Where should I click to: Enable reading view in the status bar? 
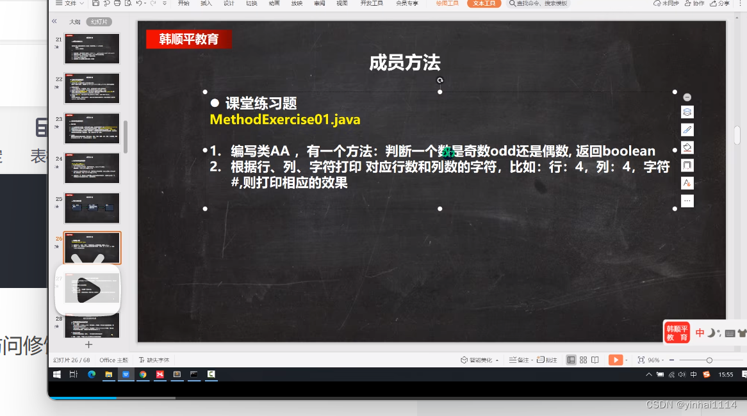coord(595,360)
